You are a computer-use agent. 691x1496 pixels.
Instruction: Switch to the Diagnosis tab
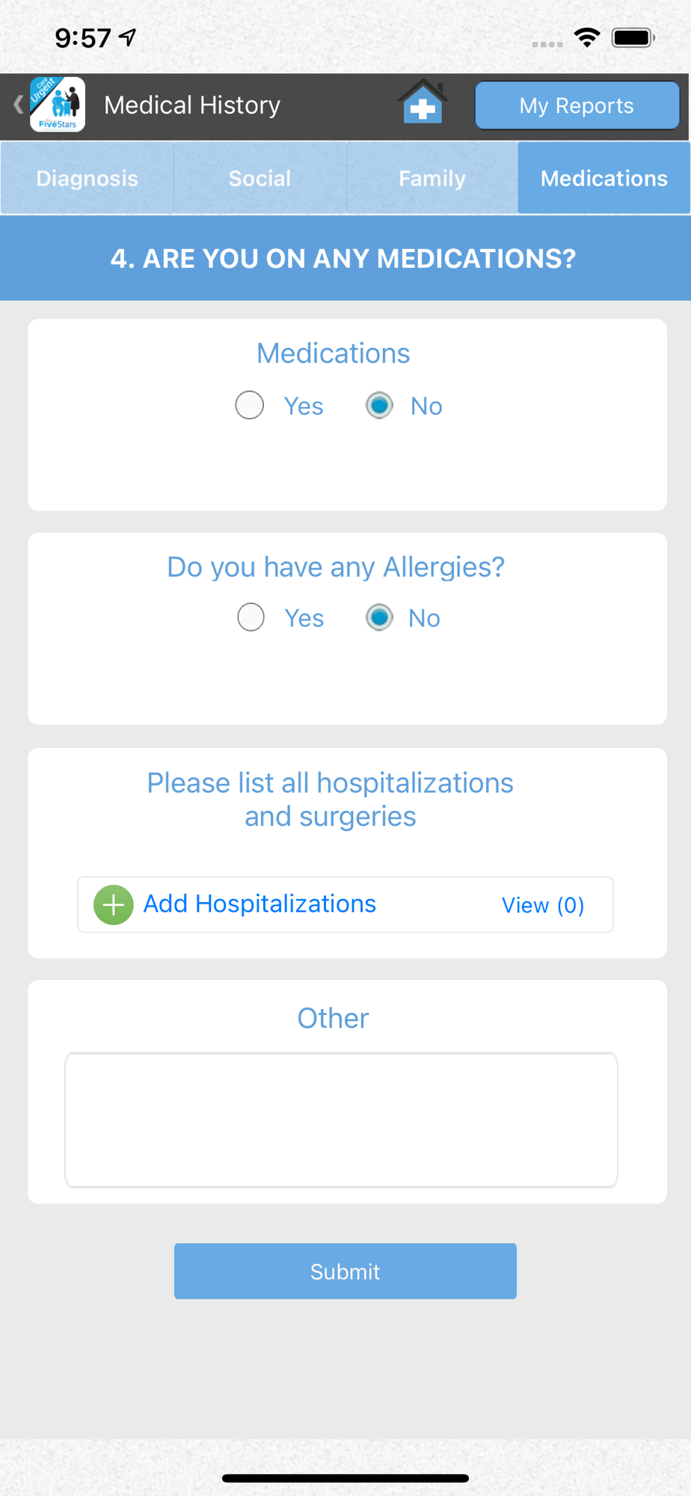point(87,179)
